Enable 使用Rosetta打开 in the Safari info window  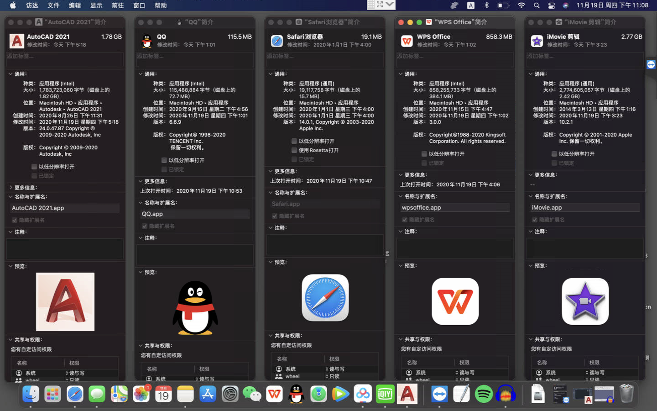pyautogui.click(x=294, y=150)
